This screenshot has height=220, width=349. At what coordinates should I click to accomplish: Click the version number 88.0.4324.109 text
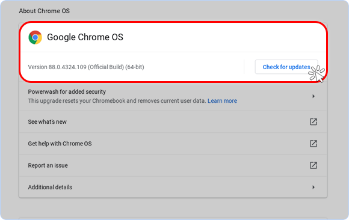tap(67, 67)
